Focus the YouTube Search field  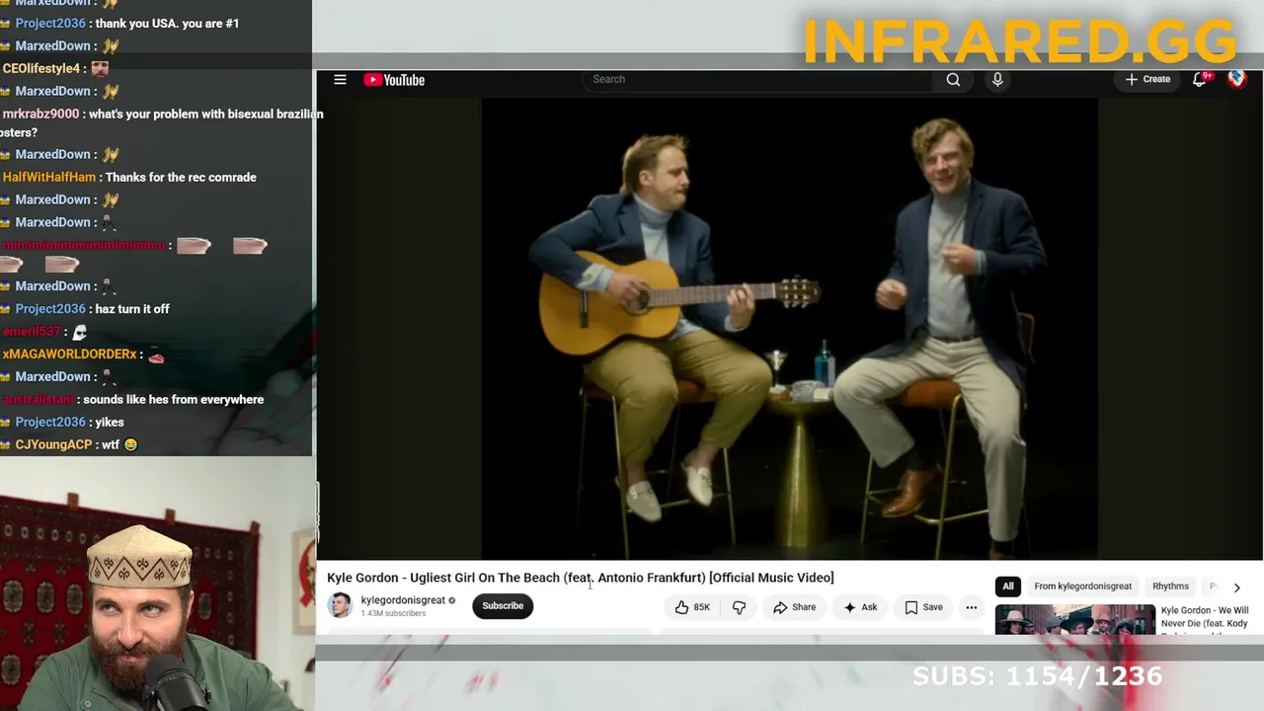pos(758,79)
